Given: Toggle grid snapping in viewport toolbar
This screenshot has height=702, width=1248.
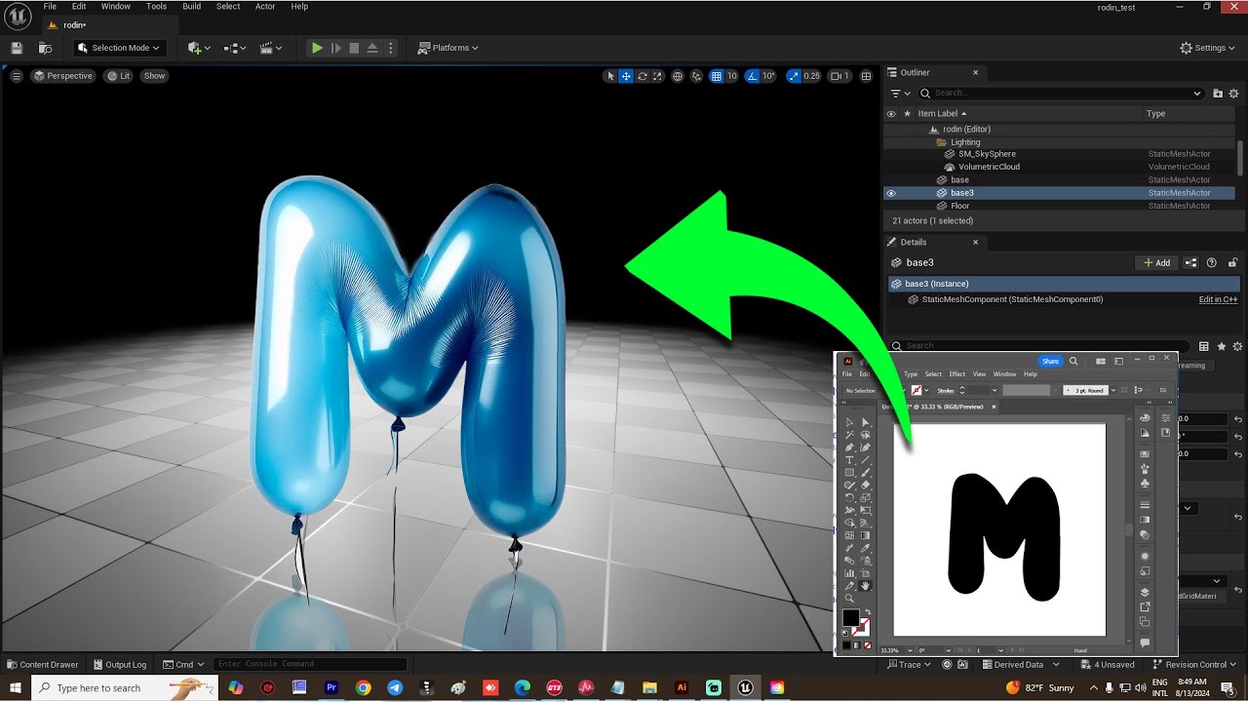Looking at the screenshot, I should coord(717,76).
